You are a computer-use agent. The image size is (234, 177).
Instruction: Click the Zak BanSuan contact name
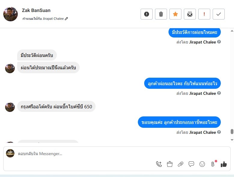[36, 10]
